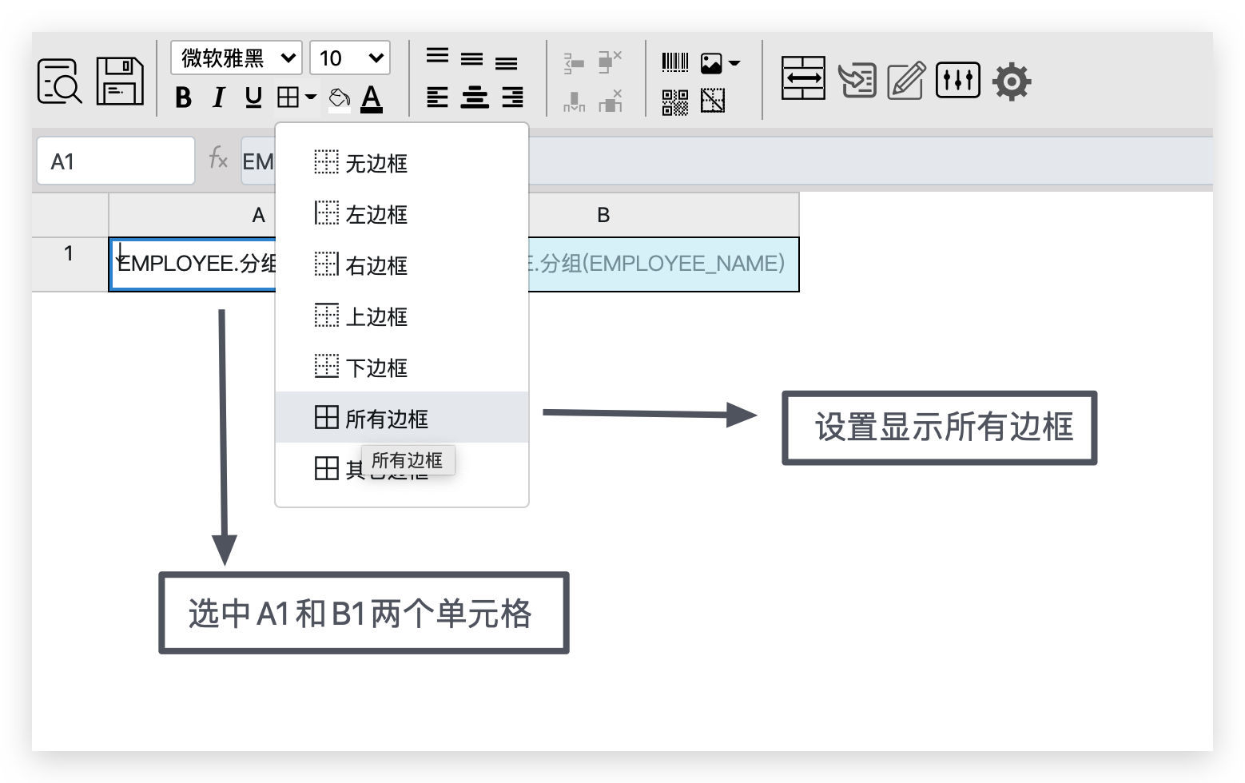The width and height of the screenshot is (1245, 783).
Task: Insert a barcode using the barcode icon
Action: tap(675, 62)
